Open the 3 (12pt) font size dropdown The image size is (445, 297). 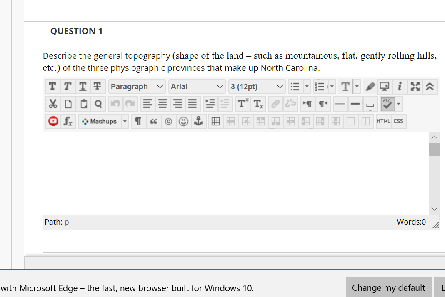(257, 86)
